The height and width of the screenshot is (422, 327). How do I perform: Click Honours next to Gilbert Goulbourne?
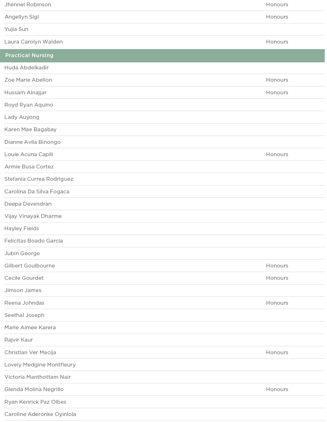277,266
